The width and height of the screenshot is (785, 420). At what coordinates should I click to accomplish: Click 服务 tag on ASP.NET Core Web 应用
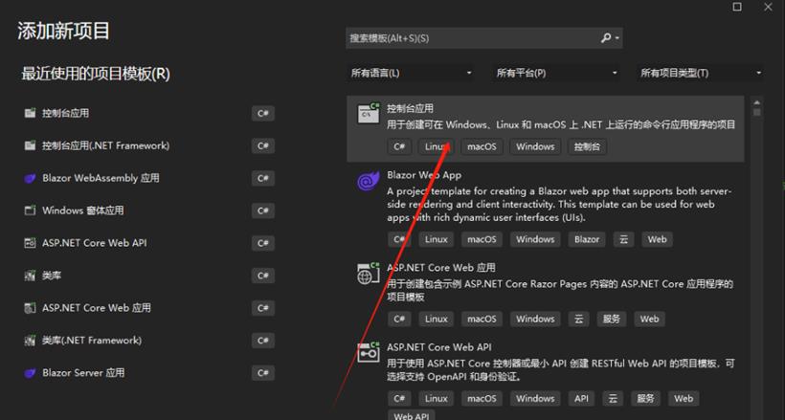612,319
